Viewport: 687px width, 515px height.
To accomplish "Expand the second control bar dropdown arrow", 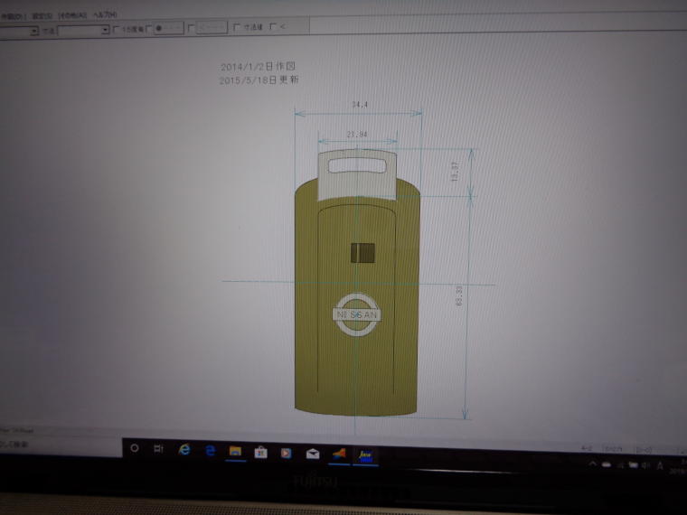I will pyautogui.click(x=105, y=30).
